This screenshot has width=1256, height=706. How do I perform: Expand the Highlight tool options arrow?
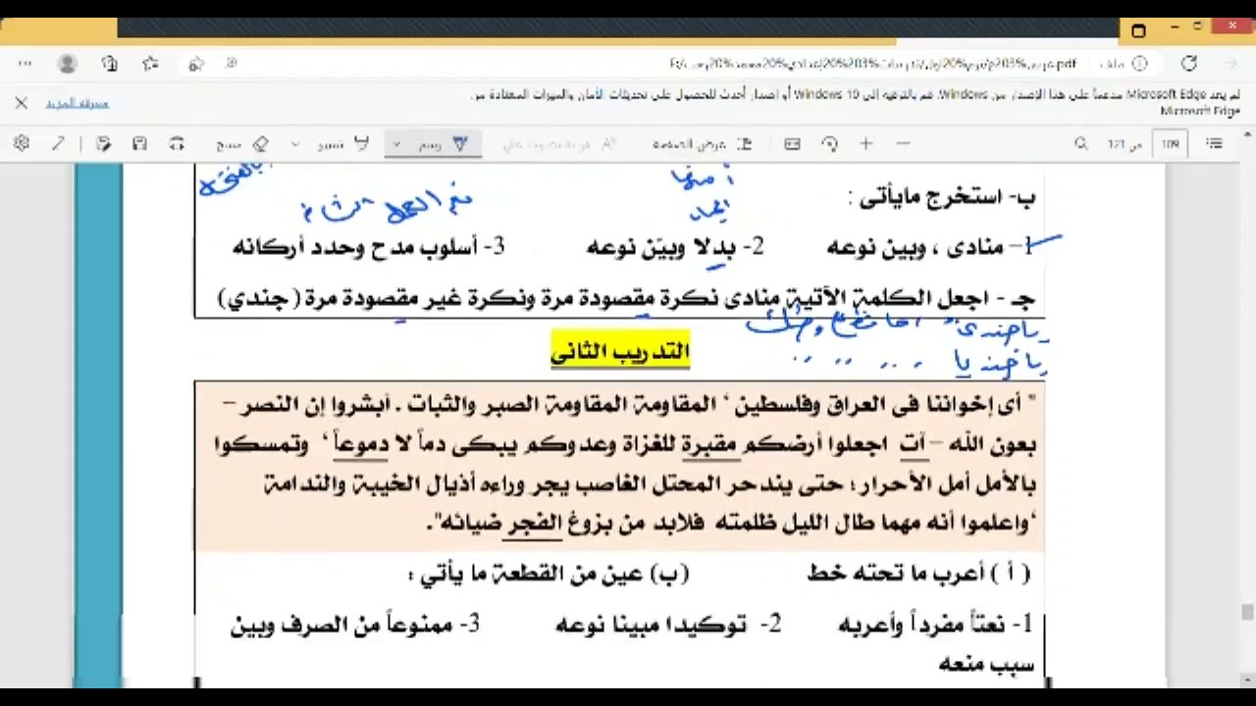(x=295, y=144)
